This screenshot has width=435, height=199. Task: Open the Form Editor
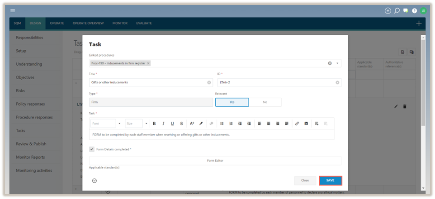[x=215, y=161]
